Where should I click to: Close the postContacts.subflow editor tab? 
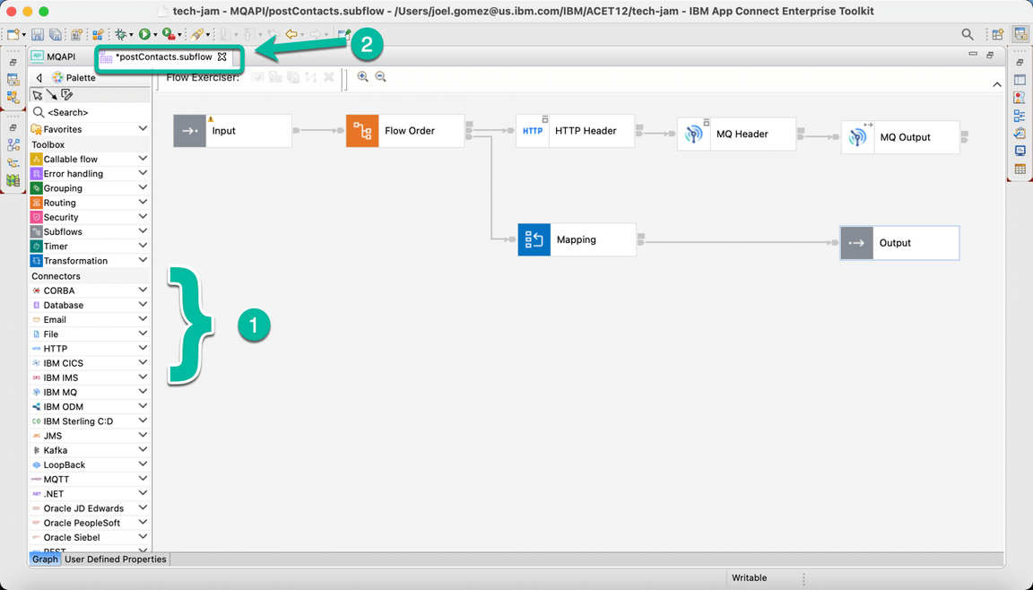(x=222, y=56)
